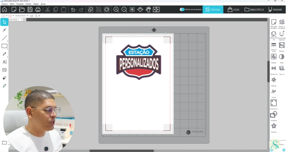Image resolution: width=286 pixels, height=152 pixels.
Task: Open the Painéis menu
Action: tap(28, 4)
